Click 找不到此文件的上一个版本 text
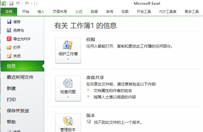 coord(118,122)
